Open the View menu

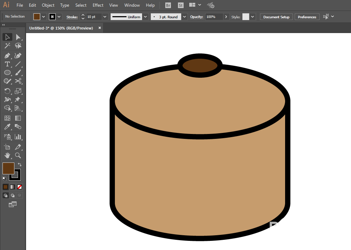tap(113, 5)
